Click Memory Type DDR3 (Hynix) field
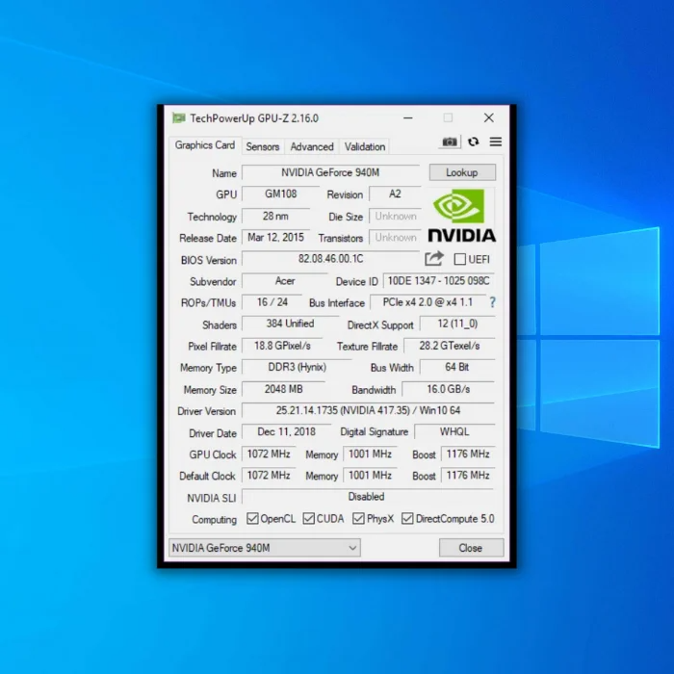The image size is (674, 674). tap(297, 367)
